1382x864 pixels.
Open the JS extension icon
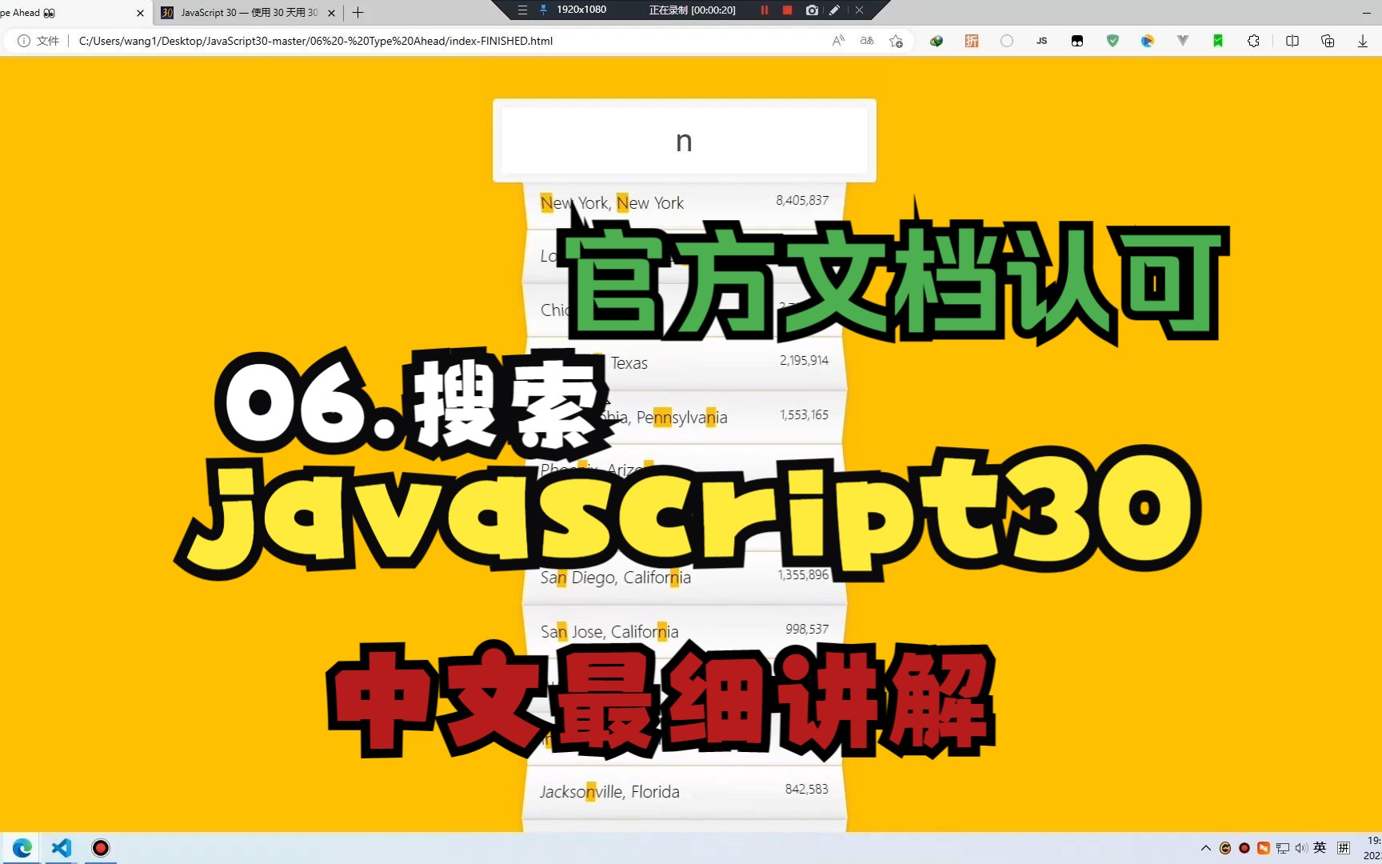[x=1042, y=41]
